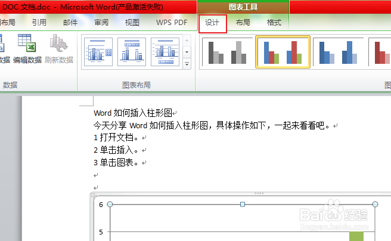The height and width of the screenshot is (241, 391).
Task: Click the top-middle square plot area handle
Action: [243, 205]
